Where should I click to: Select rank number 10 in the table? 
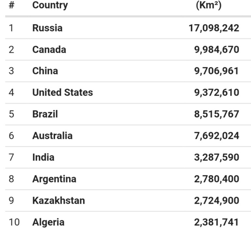pos(14,222)
